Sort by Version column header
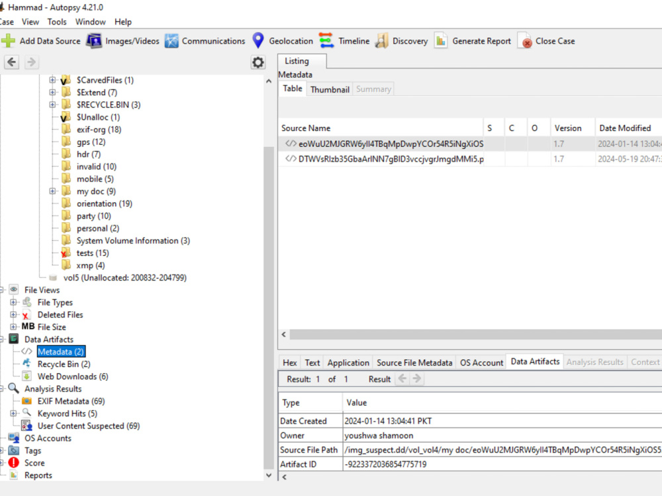 coord(573,128)
